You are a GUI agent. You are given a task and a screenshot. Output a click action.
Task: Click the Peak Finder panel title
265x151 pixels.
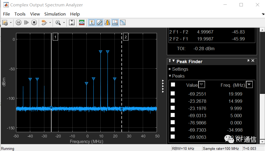tap(189, 62)
